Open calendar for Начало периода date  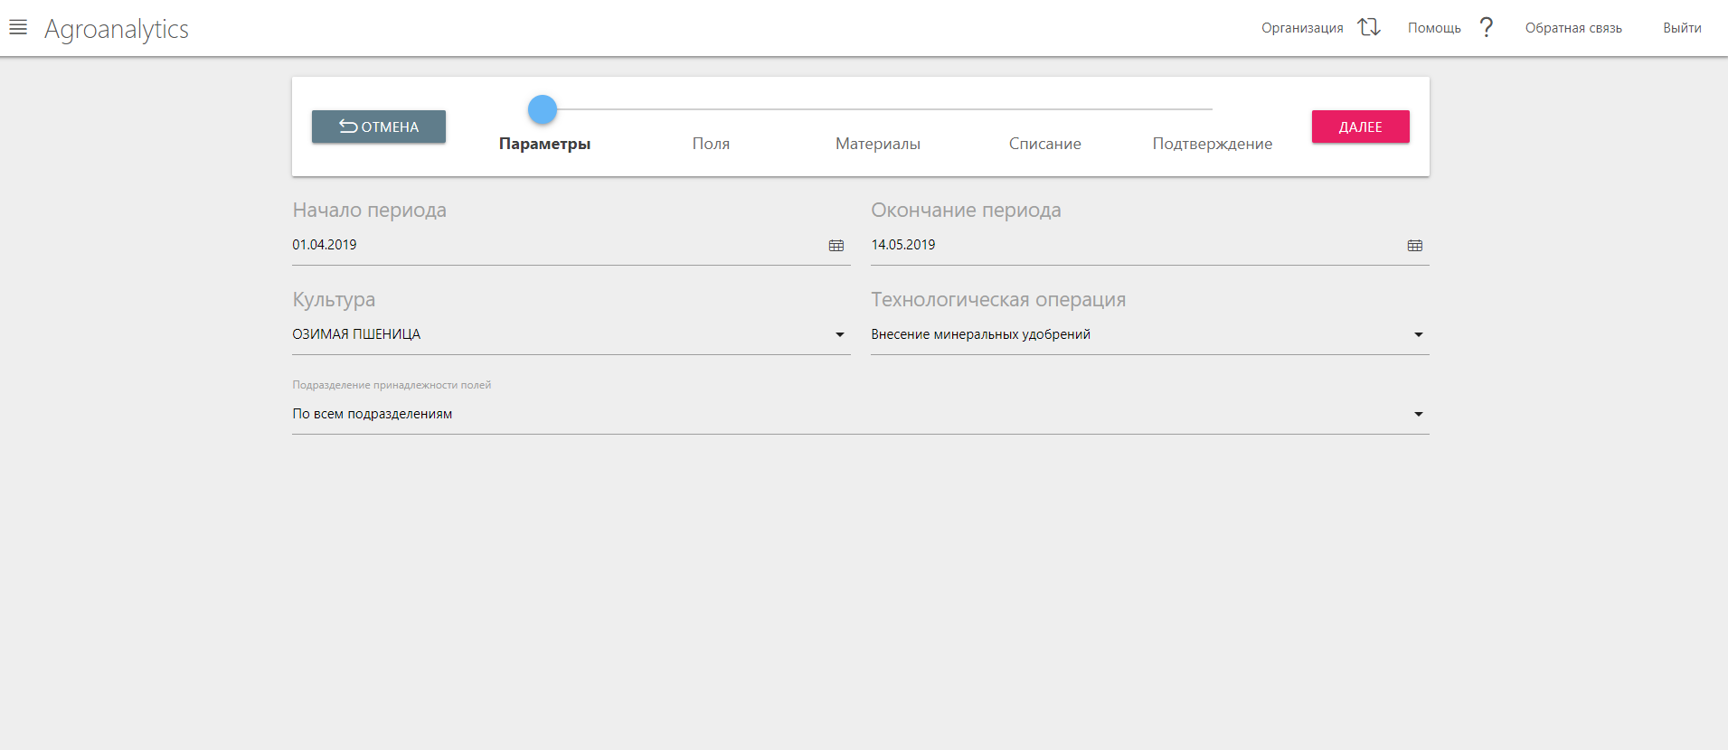point(836,246)
